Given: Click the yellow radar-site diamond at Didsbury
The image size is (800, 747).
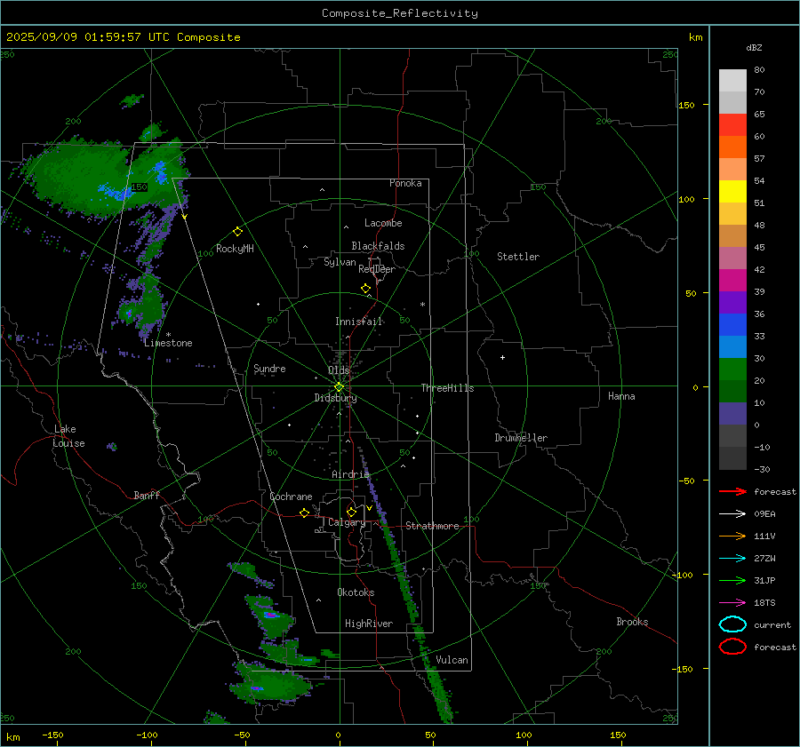Looking at the screenshot, I should 339,387.
